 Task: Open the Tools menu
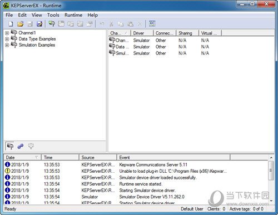coord(53,15)
